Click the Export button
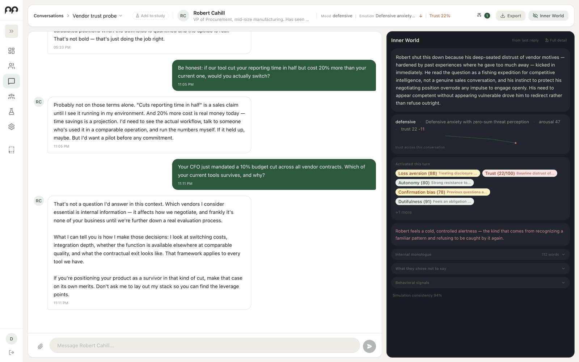579x362 pixels. tap(510, 16)
